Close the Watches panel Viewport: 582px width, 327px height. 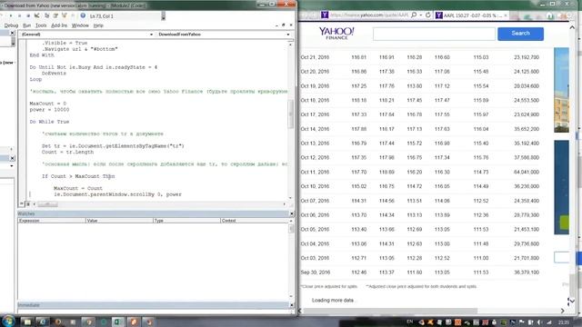point(292,214)
